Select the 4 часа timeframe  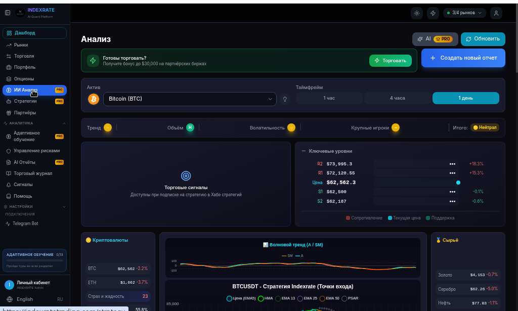[x=398, y=98]
